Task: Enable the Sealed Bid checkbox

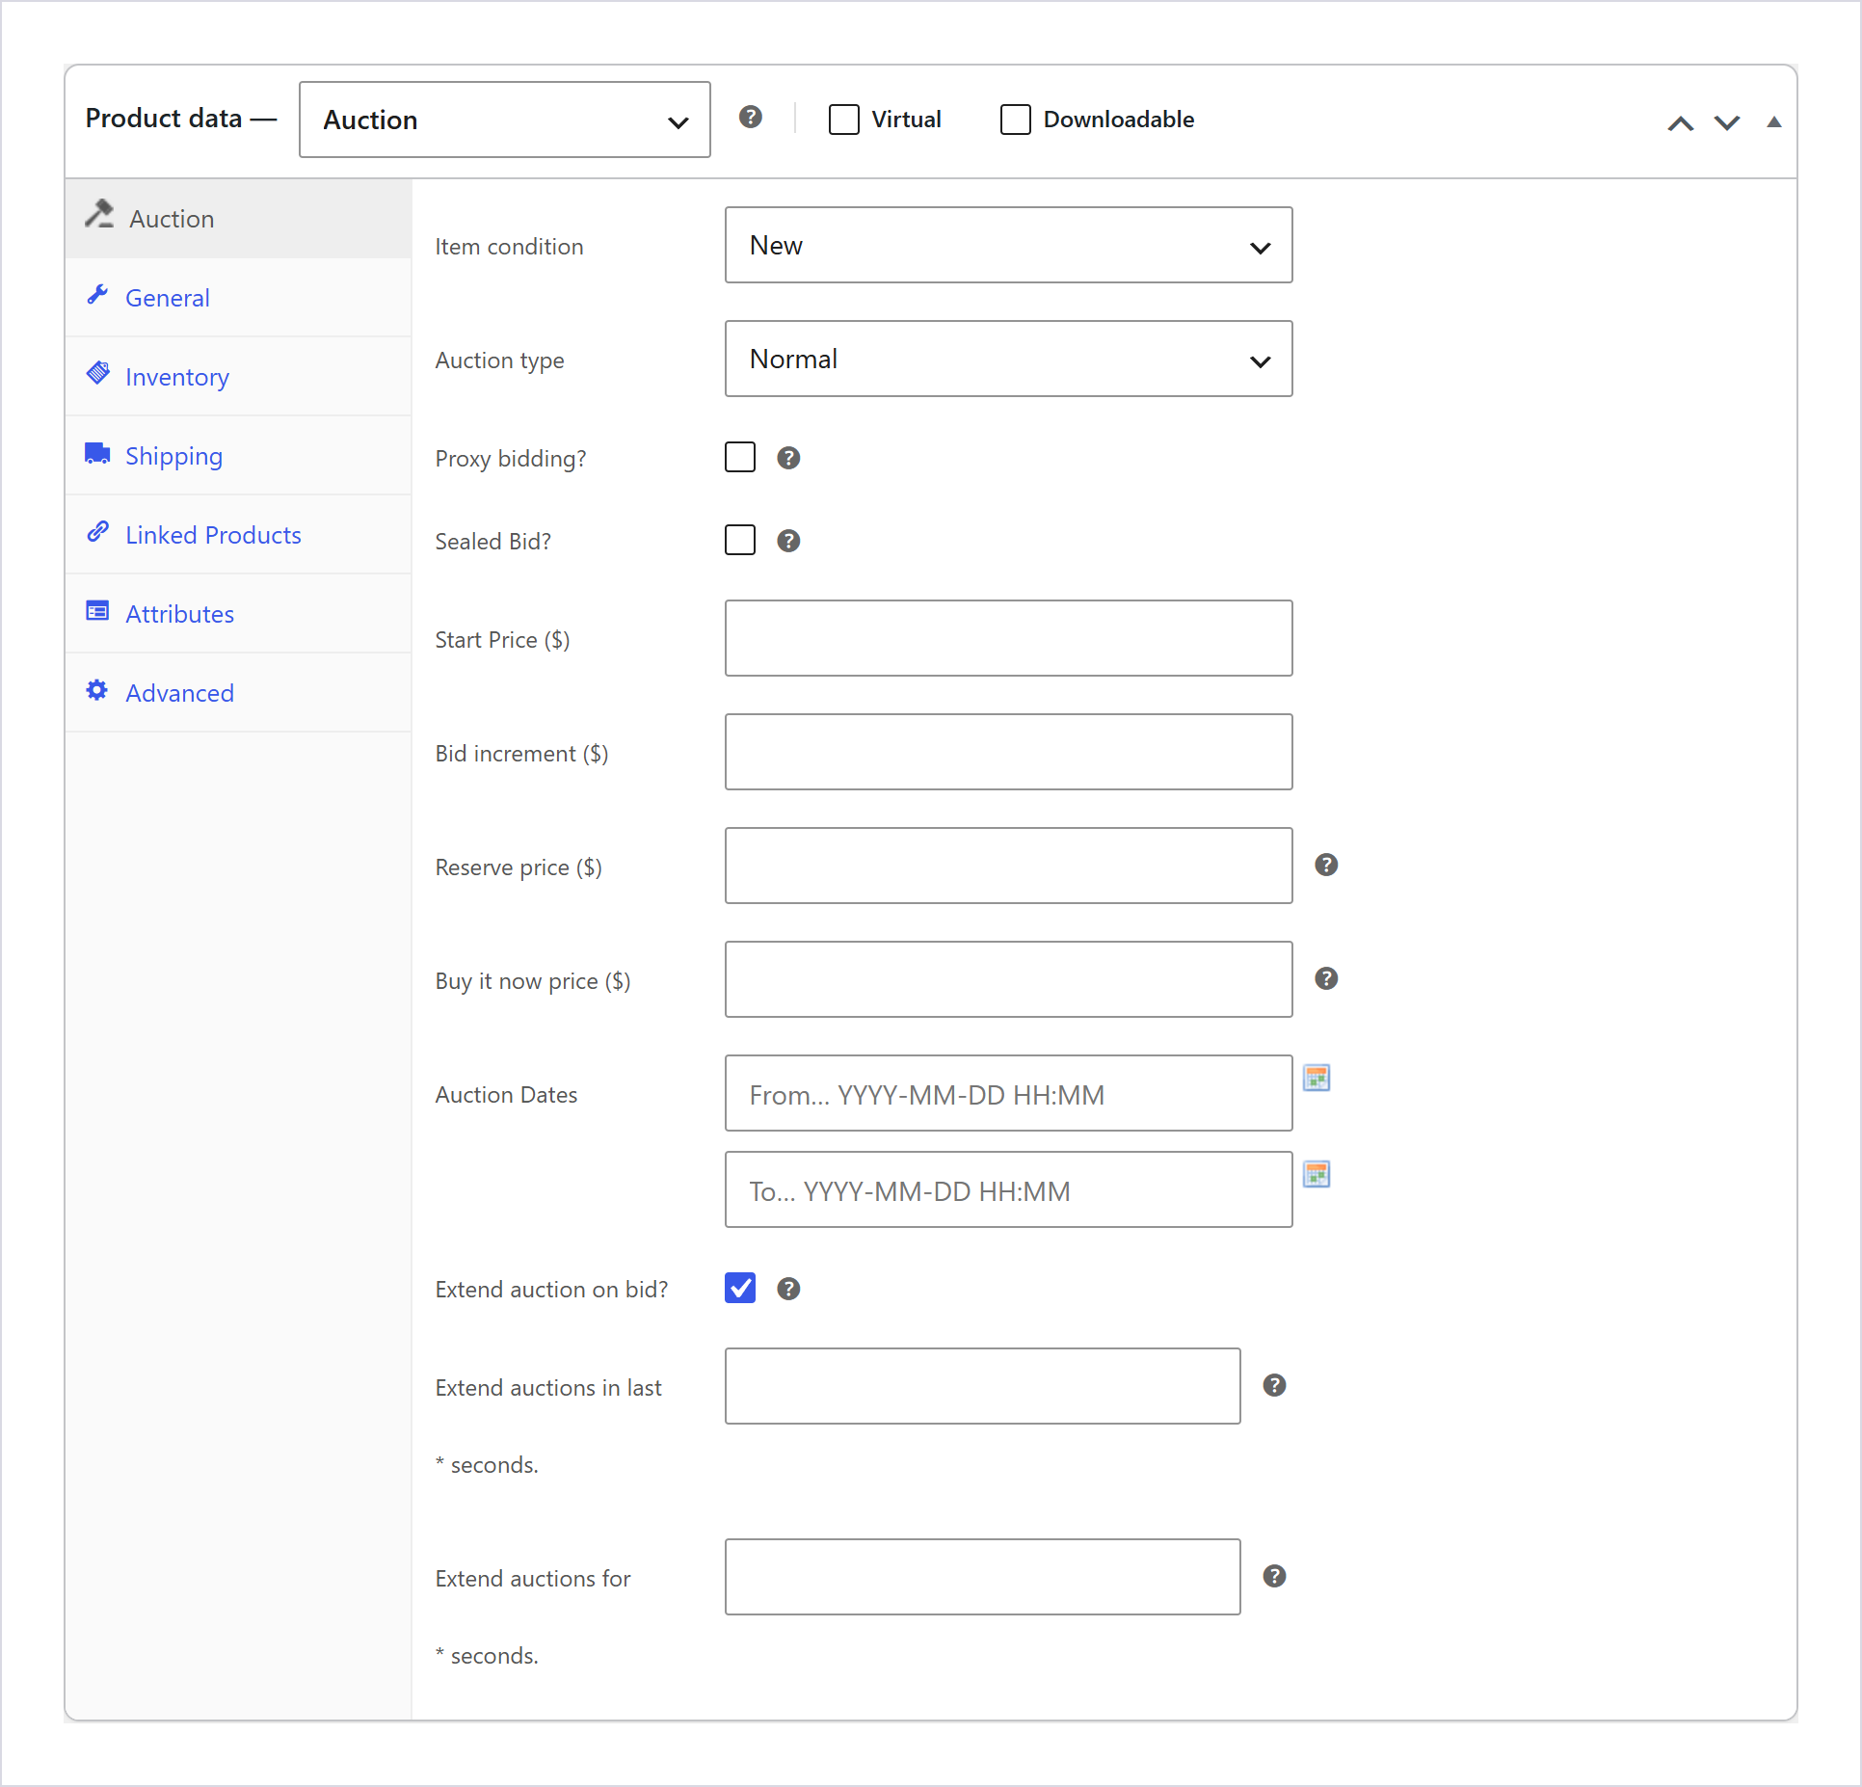Action: point(740,540)
